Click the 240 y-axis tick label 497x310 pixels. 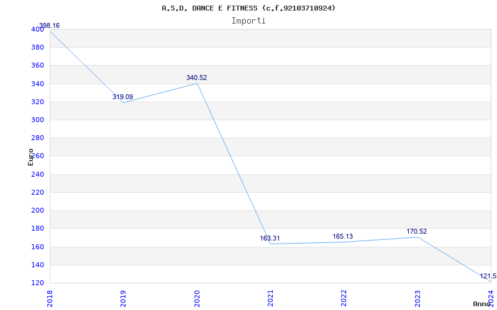[x=37, y=175]
